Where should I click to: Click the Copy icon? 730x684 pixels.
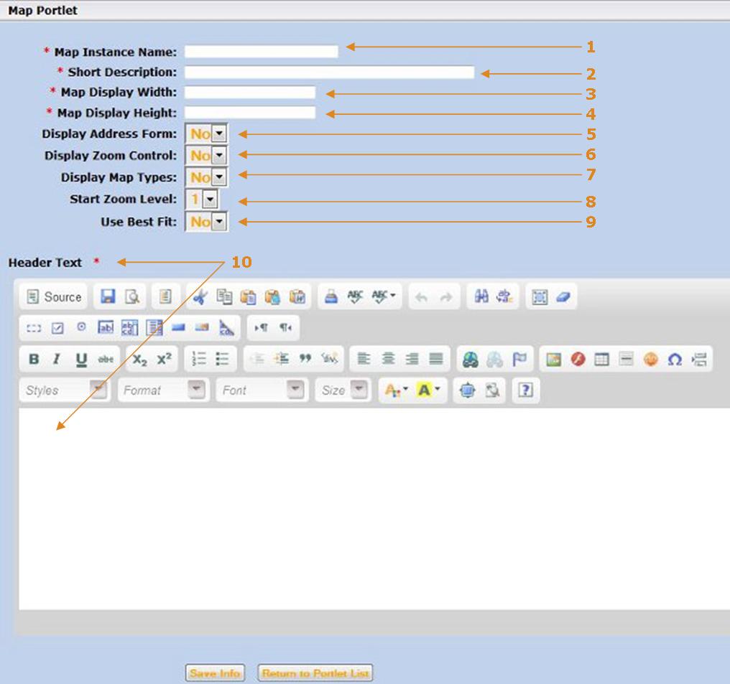224,296
